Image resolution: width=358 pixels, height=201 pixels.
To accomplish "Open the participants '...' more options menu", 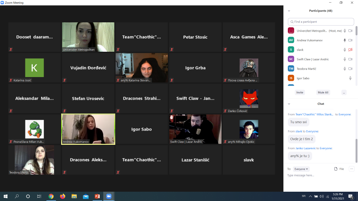I will (343, 92).
